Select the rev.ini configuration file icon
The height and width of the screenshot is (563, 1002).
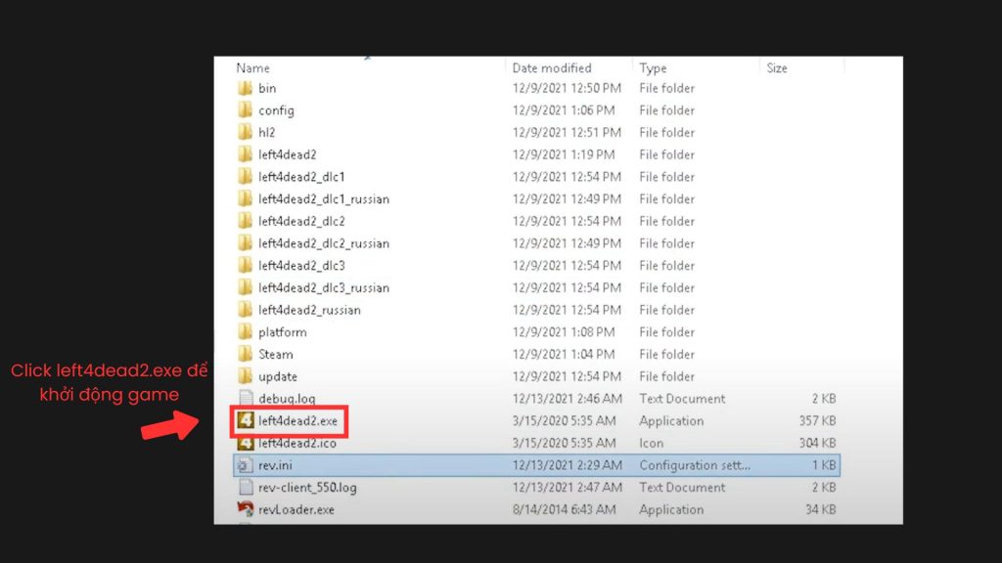pyautogui.click(x=246, y=465)
